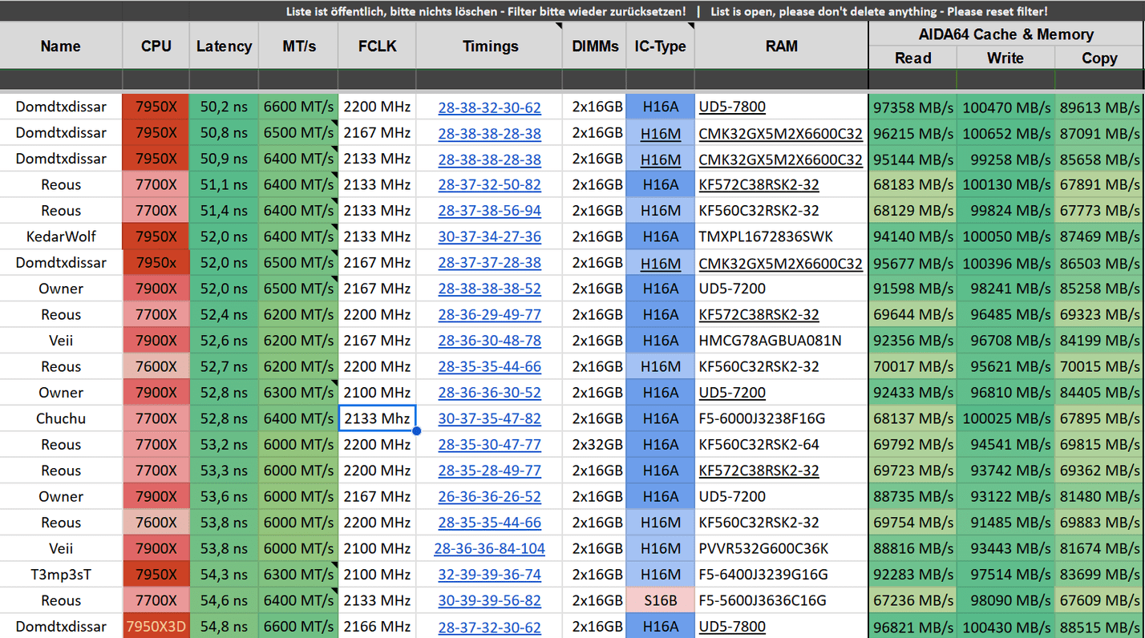
Task: Select the 2166 MHz FCLK cell
Action: [x=377, y=626]
